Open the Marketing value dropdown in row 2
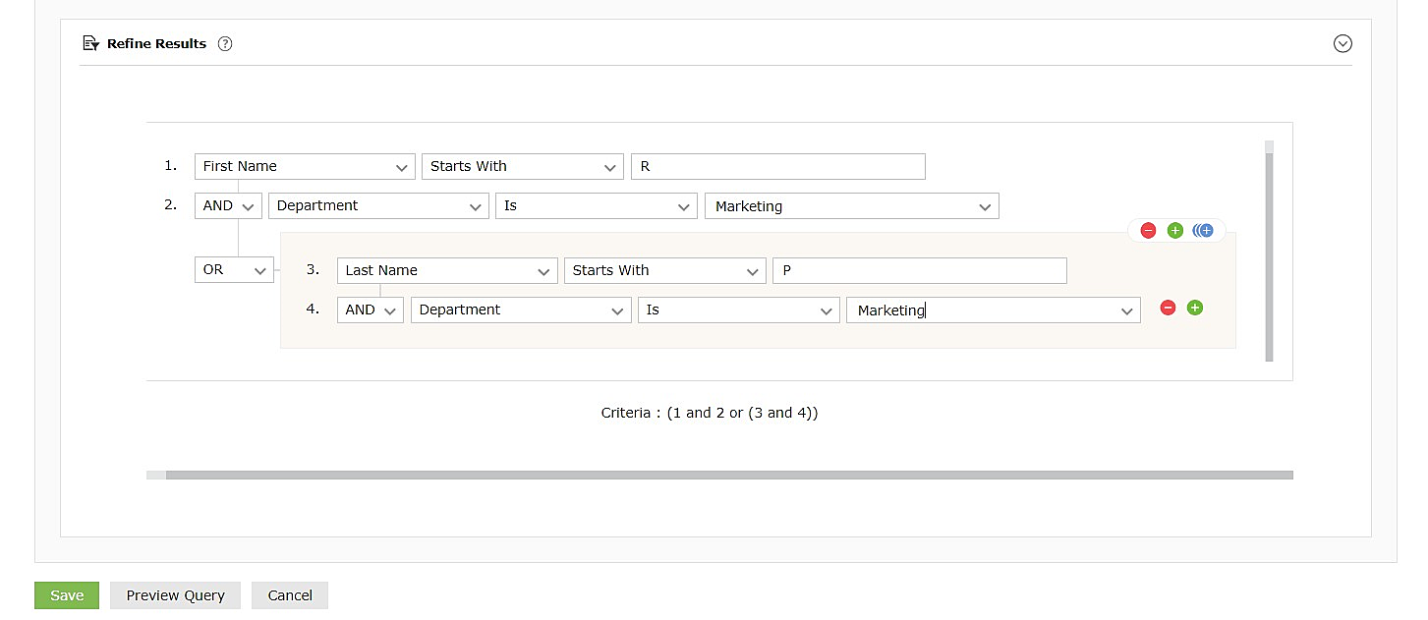Viewport: 1428px width, 620px height. (851, 206)
